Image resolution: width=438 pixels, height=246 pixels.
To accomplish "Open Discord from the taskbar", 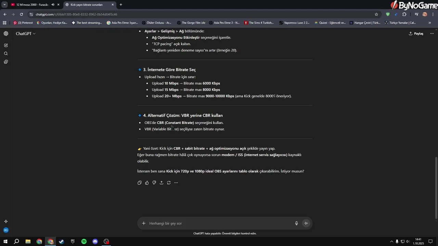I will [x=95, y=242].
